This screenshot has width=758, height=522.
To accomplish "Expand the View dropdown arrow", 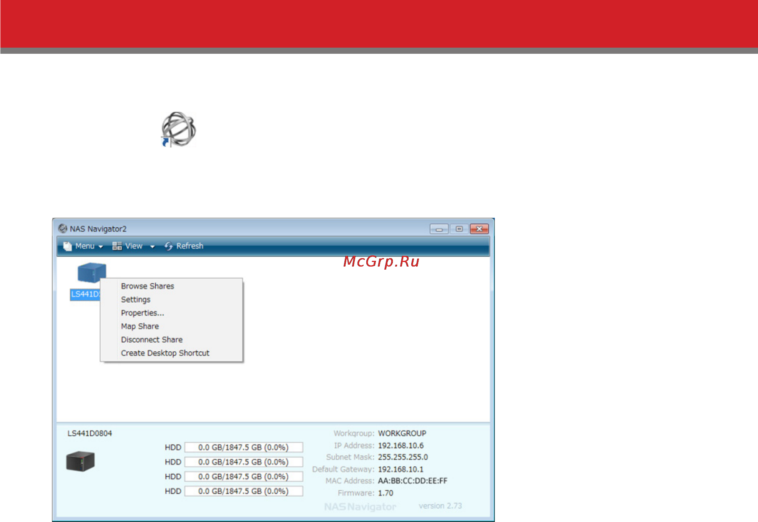I will coord(152,247).
